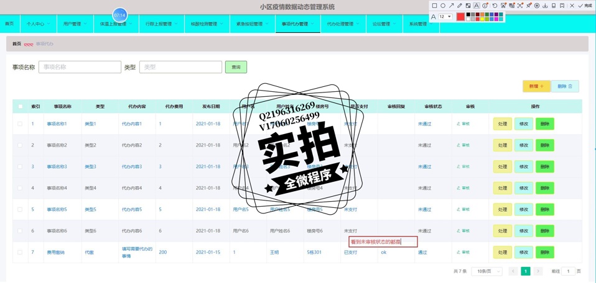The image size is (596, 283).
Task: Go to the 首页 nav item
Action: pyautogui.click(x=9, y=24)
